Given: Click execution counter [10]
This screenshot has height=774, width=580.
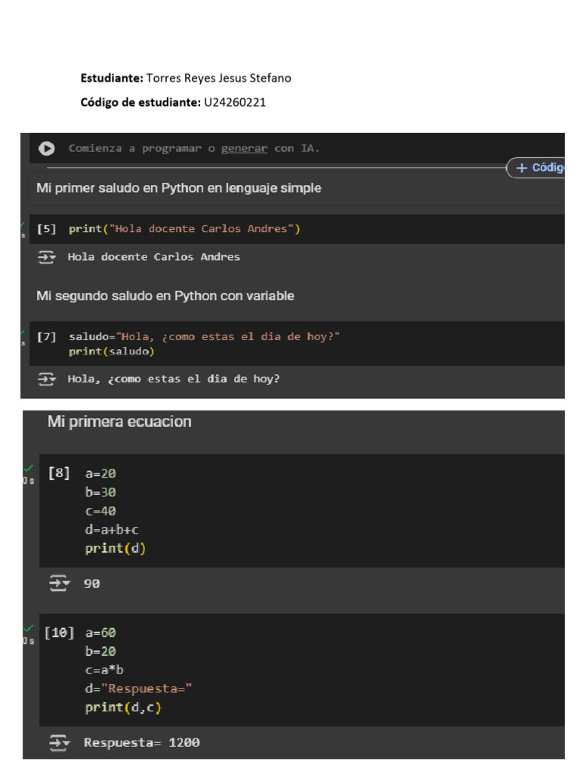Looking at the screenshot, I should click(x=59, y=633).
